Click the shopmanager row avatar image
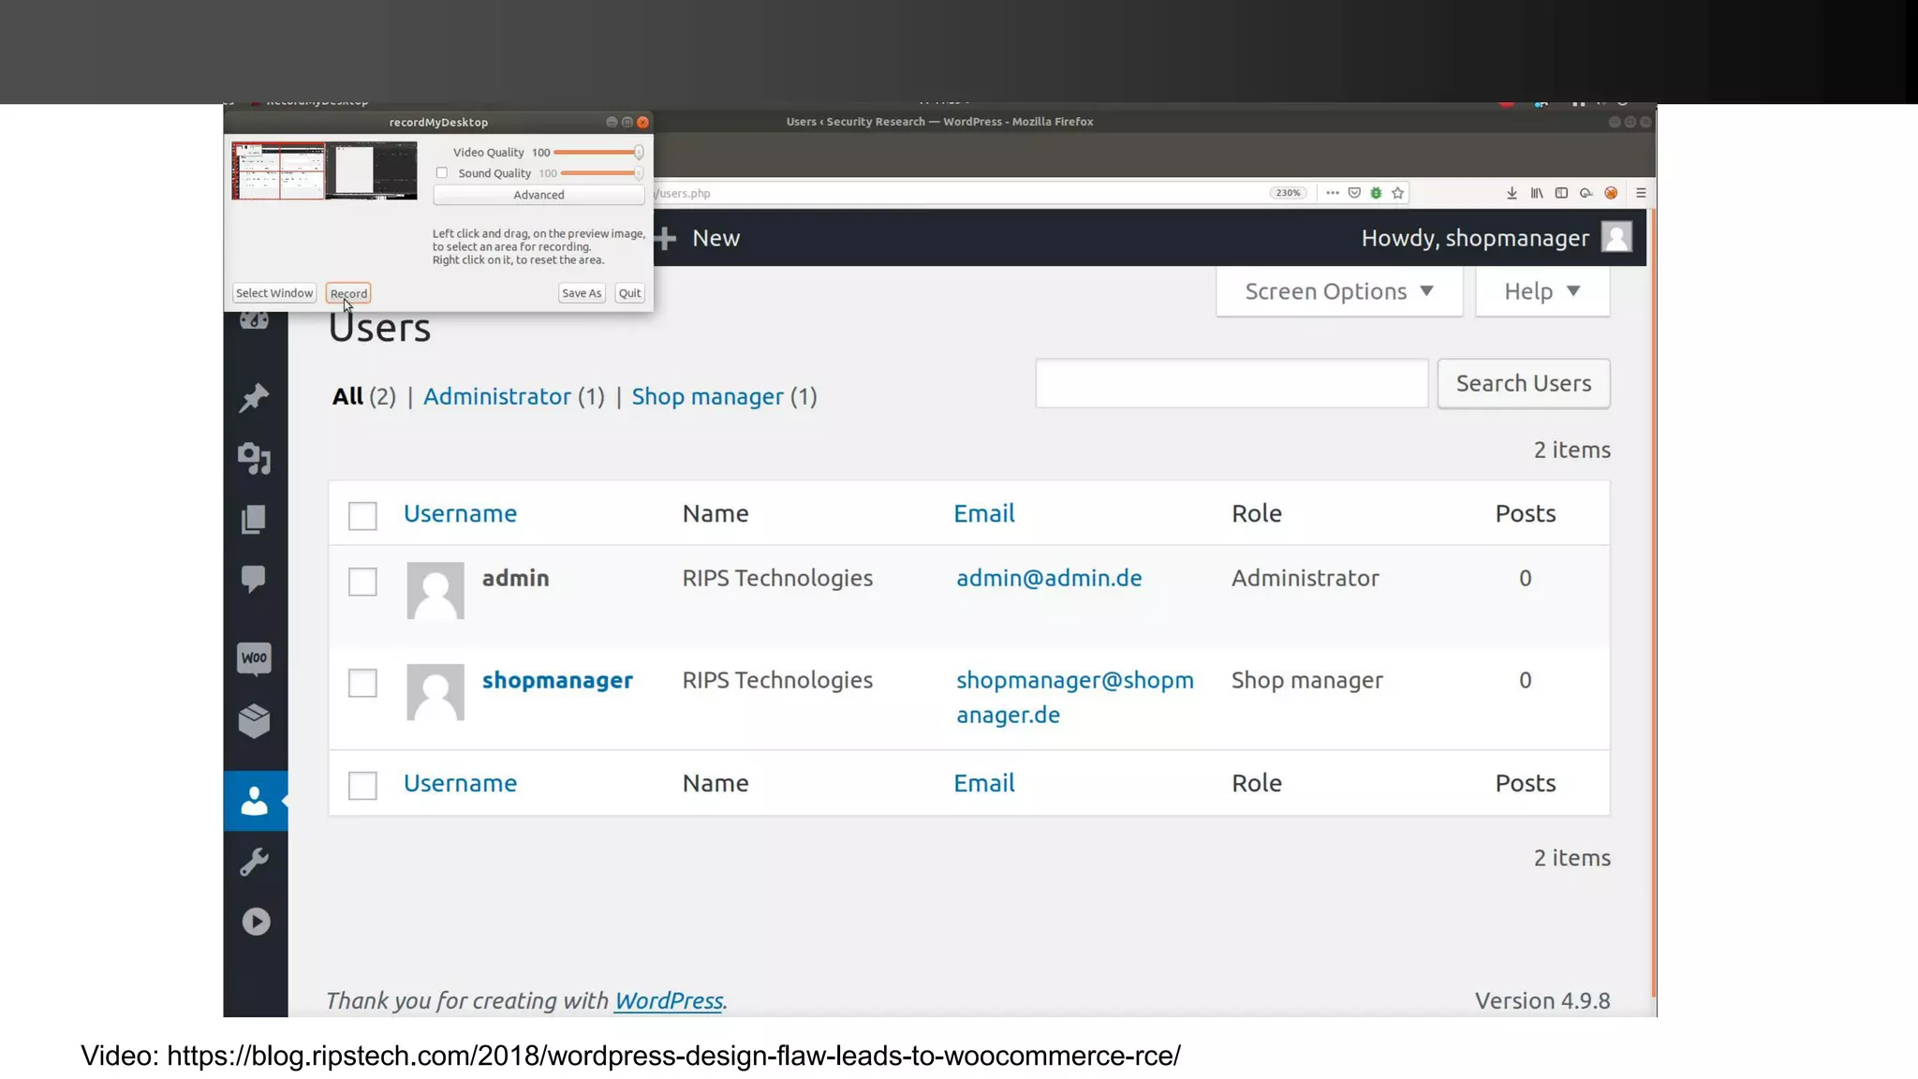This screenshot has height=1079, width=1918. [x=435, y=692]
